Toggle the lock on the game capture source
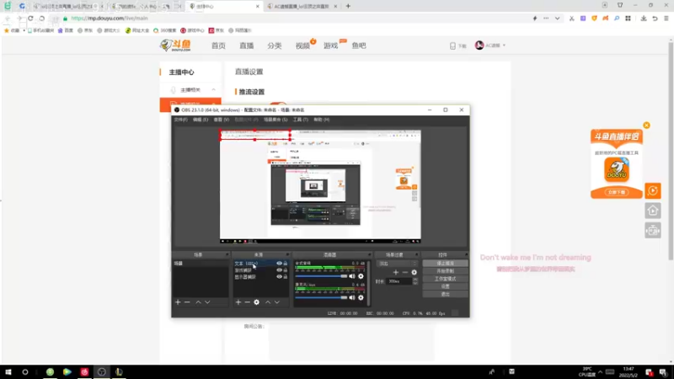The width and height of the screenshot is (674, 379). tap(286, 270)
